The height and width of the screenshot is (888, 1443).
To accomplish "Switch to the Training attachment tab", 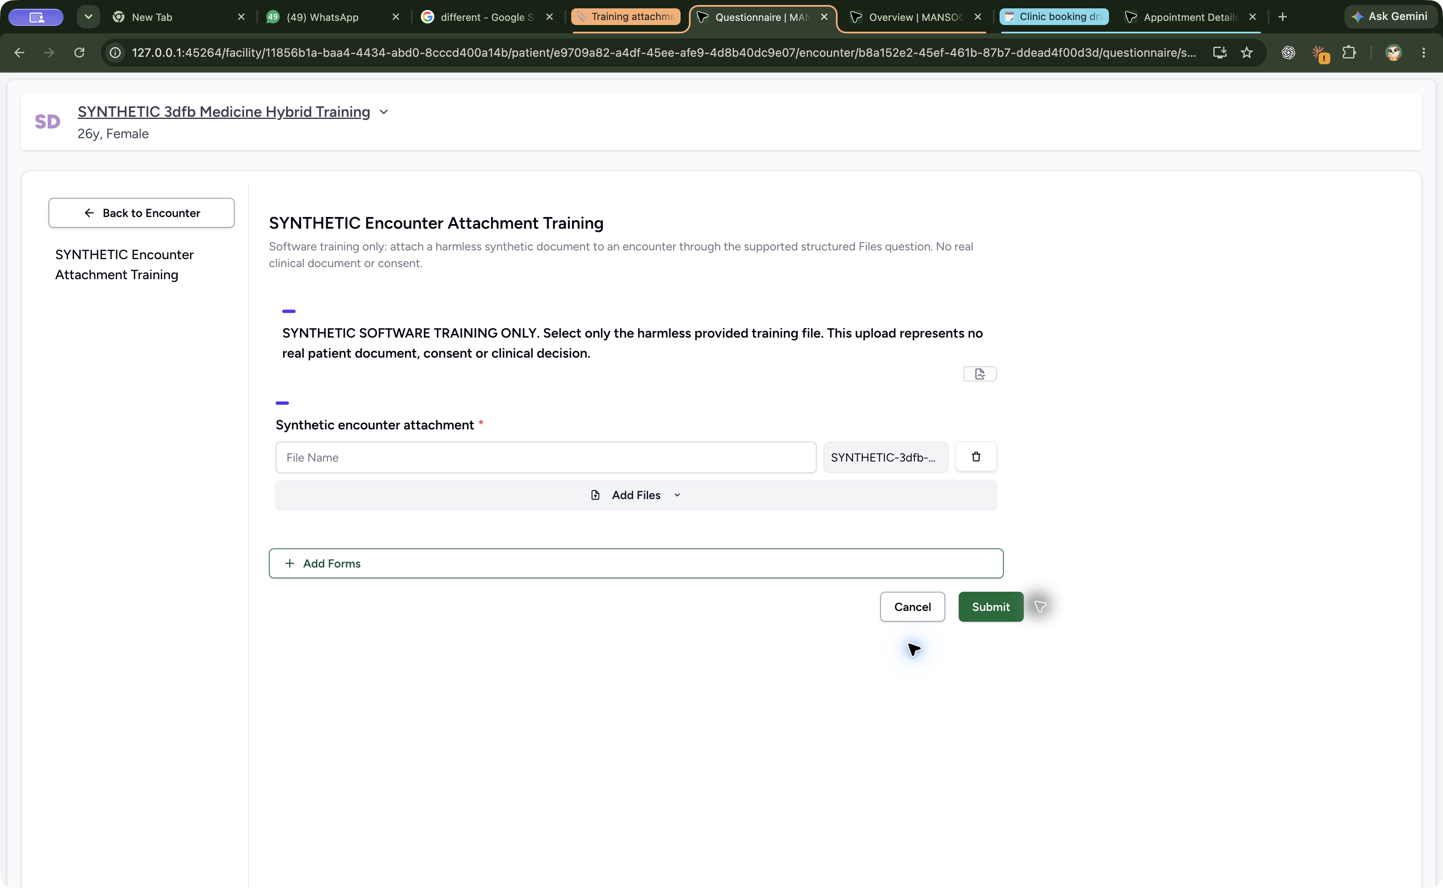I will point(626,17).
